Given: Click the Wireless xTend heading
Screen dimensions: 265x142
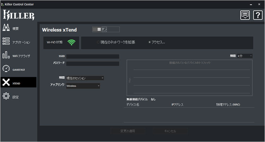Looking at the screenshot, I should click(59, 30).
